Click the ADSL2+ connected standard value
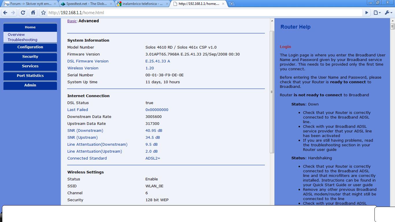Screen dimensions: 395x222 click(x=153, y=158)
